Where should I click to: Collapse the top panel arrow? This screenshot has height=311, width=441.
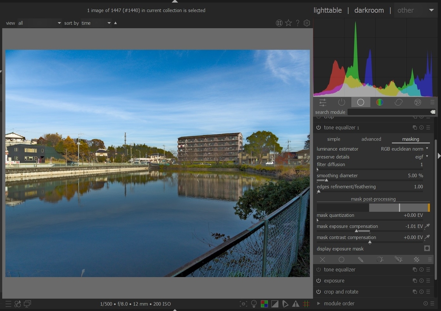[175, 1]
